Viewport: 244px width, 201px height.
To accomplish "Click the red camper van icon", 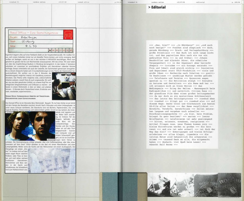I will (68, 34).
